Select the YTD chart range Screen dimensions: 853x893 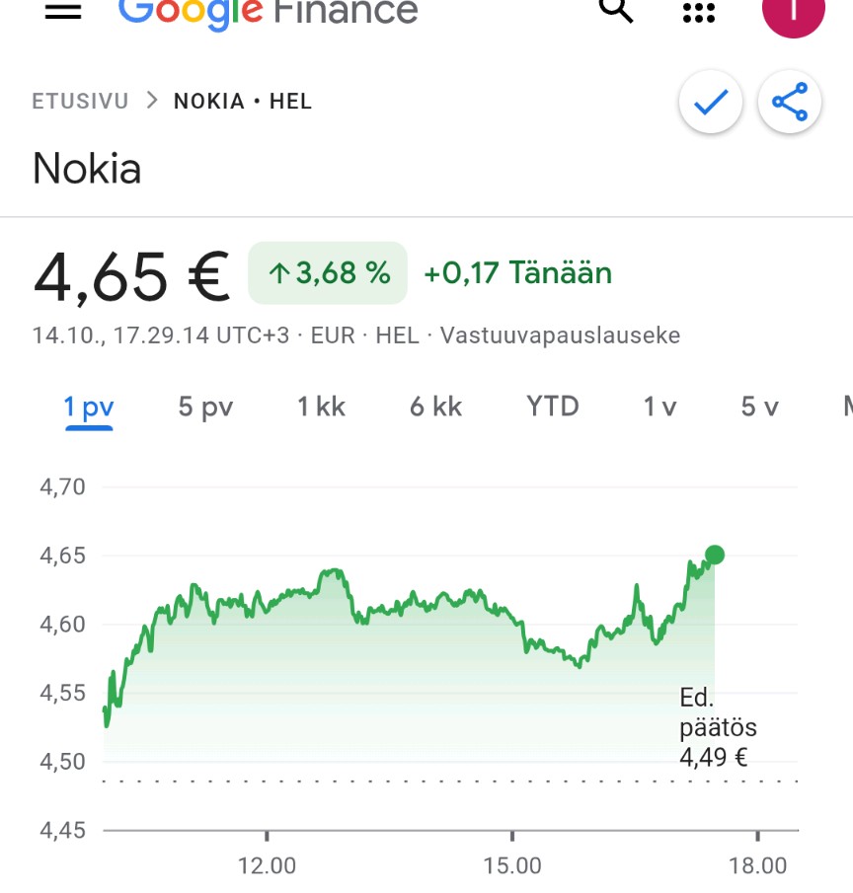[x=553, y=407]
